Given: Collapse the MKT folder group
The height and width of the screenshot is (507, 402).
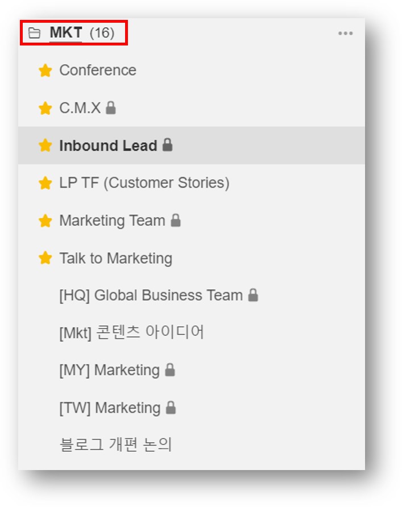Looking at the screenshot, I should click(65, 33).
